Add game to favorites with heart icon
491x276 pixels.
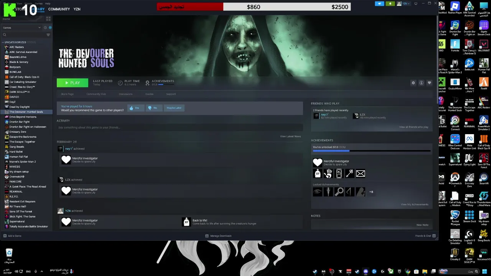tap(429, 83)
